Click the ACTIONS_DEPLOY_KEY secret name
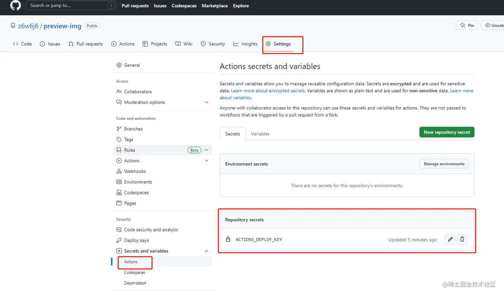This screenshot has height=296, width=504. click(x=259, y=239)
